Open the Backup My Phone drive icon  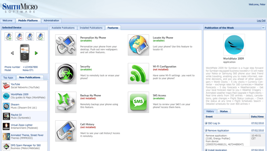66,102
